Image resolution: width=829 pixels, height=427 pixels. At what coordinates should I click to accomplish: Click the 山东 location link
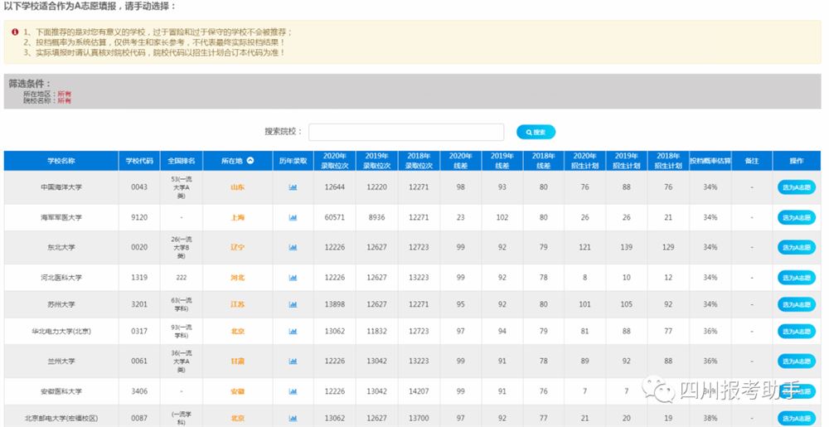(237, 187)
